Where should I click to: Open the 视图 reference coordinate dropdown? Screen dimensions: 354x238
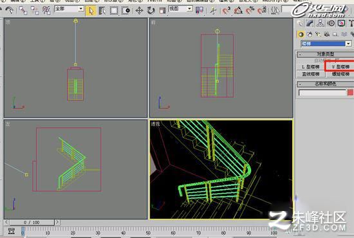(x=181, y=9)
